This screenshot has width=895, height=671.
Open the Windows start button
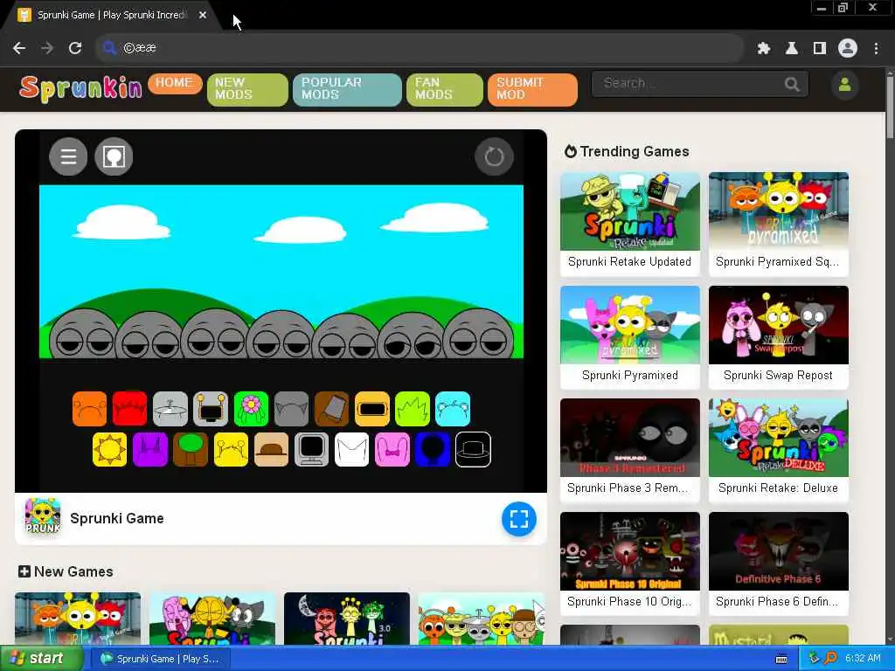click(x=41, y=659)
